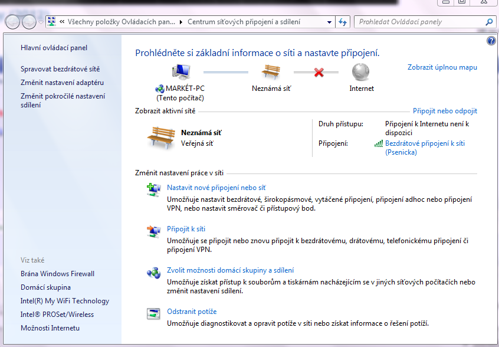
Task: Click the refresh button next to address bar
Action: pos(343,22)
